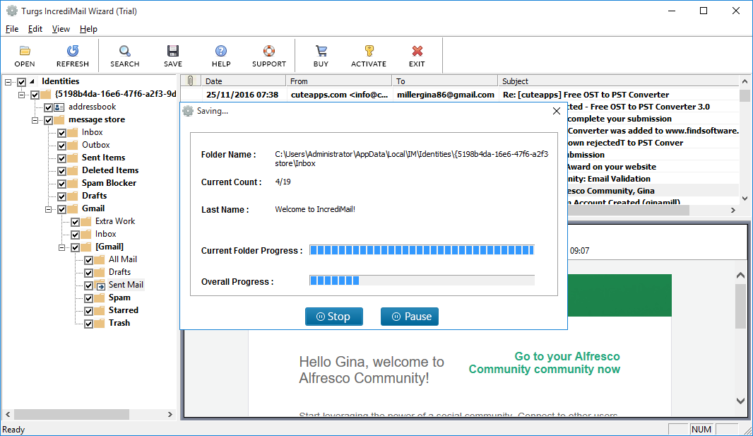This screenshot has width=753, height=436.
Task: Toggle the message store checkbox
Action: [49, 120]
